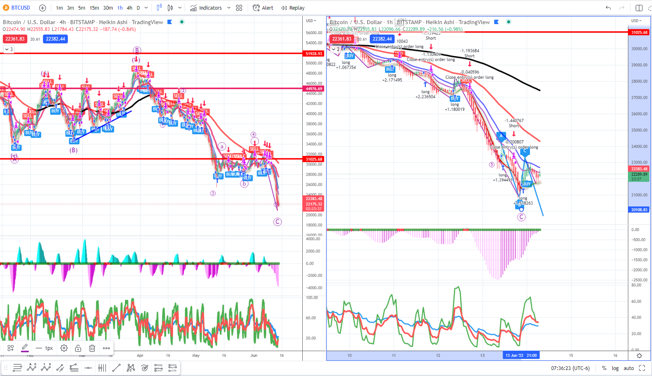Open timezone setting 07:36:23 (UTC-6)
Image resolution: width=652 pixels, height=376 pixels.
pyautogui.click(x=570, y=368)
